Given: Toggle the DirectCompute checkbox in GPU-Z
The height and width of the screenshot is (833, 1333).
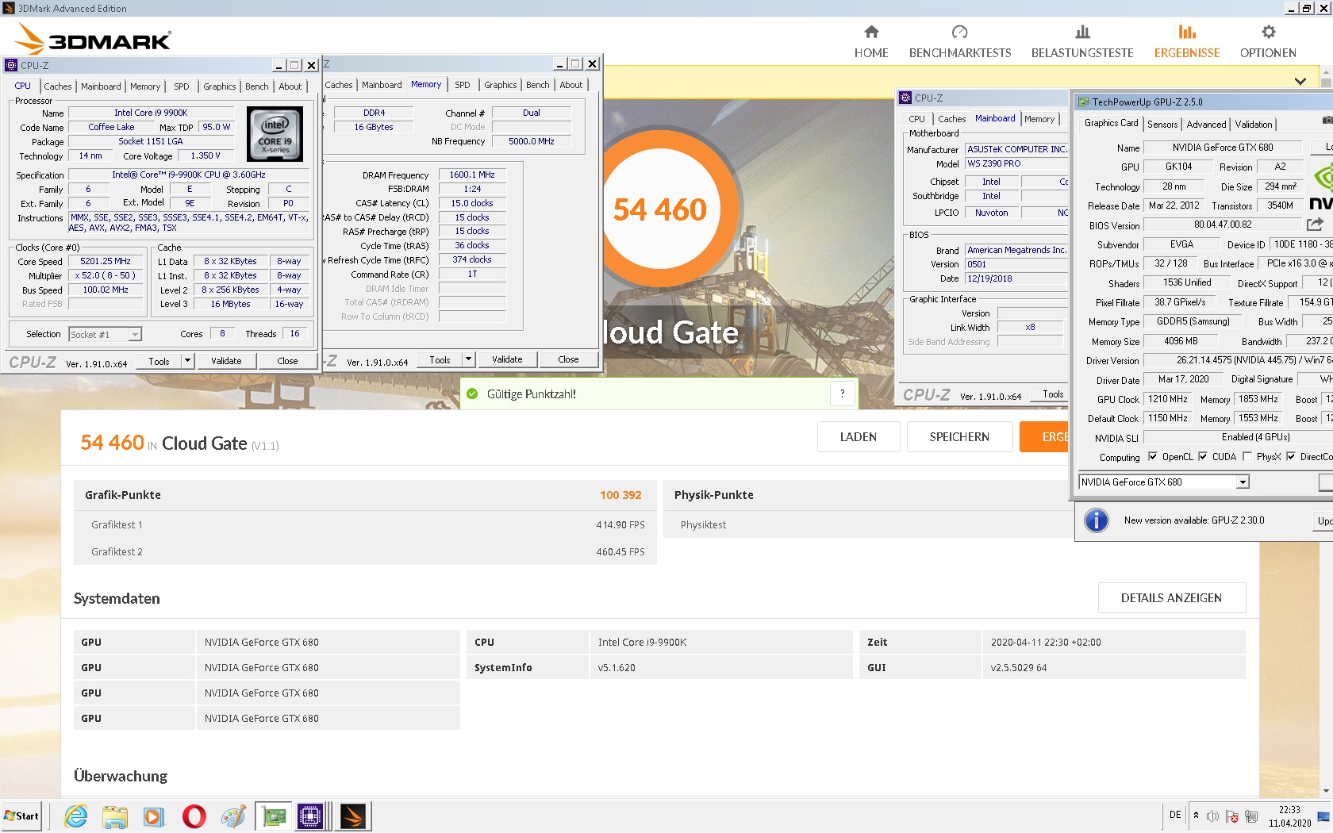Looking at the screenshot, I should pyautogui.click(x=1291, y=456).
